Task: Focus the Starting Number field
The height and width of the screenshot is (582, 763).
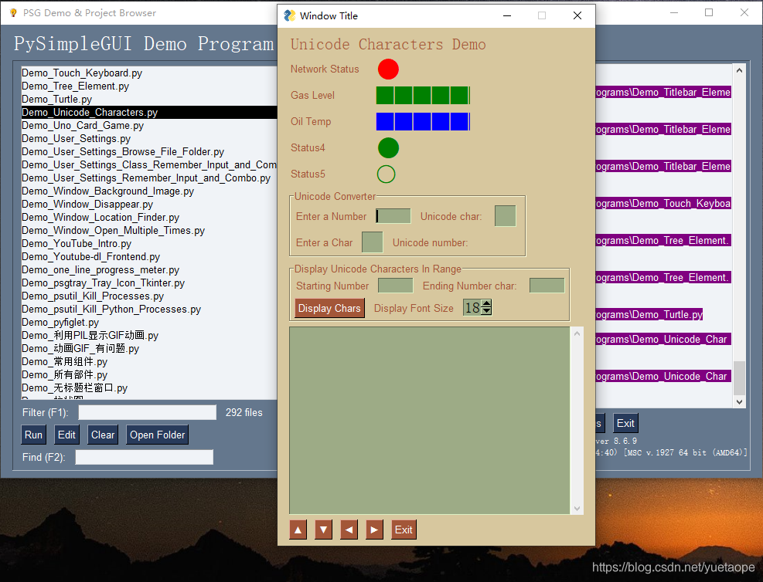Action: click(396, 286)
